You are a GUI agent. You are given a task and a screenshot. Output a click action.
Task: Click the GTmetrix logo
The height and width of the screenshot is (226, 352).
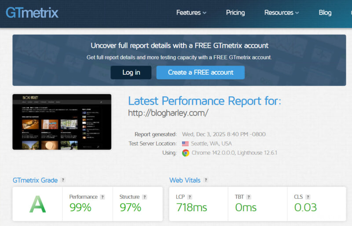pyautogui.click(x=32, y=13)
